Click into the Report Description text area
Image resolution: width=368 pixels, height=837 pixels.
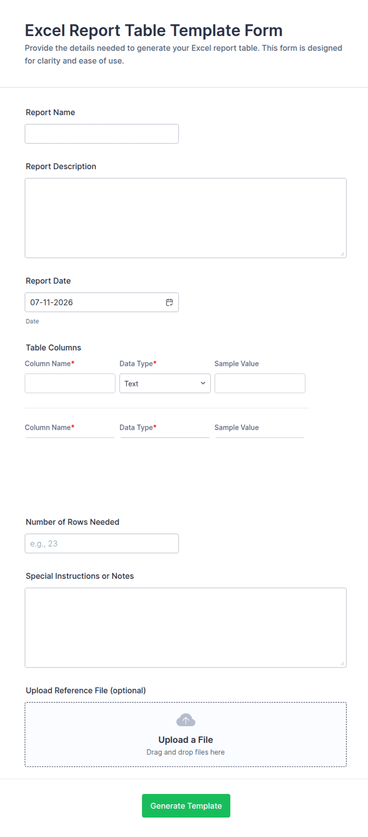[186, 218]
